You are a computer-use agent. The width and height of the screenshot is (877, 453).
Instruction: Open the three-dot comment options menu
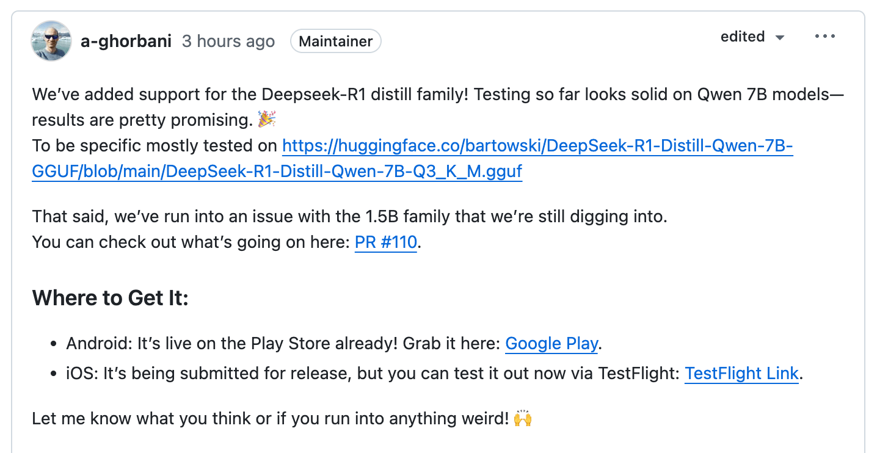(x=824, y=37)
